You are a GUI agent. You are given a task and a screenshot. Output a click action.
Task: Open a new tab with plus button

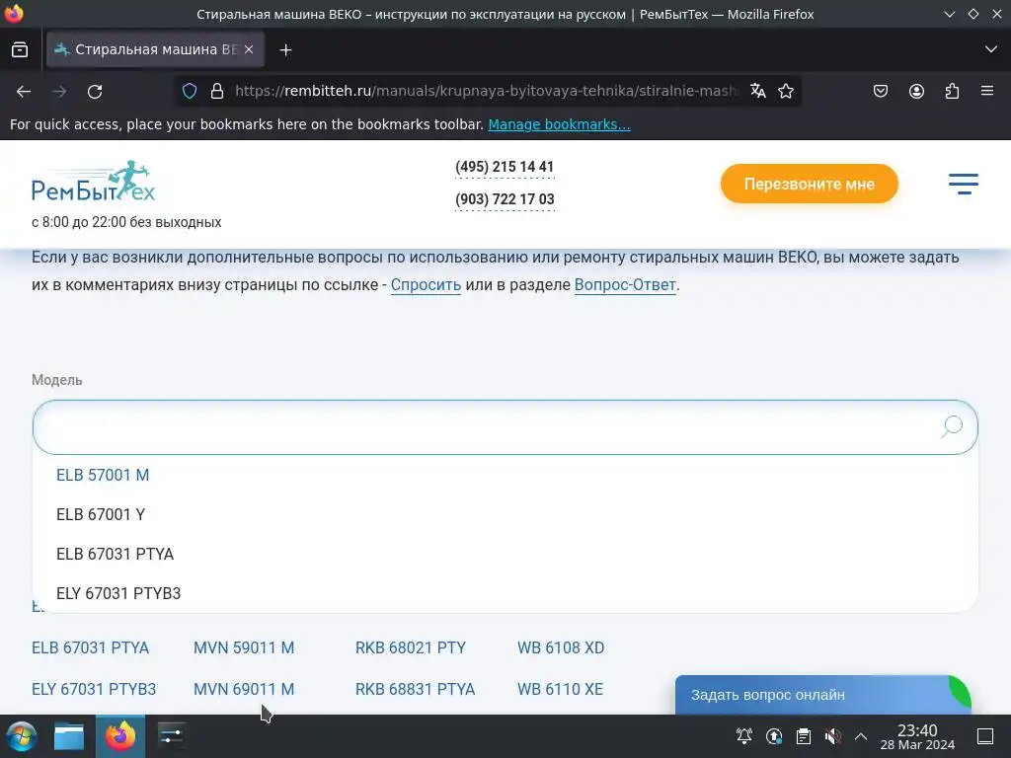pos(285,49)
